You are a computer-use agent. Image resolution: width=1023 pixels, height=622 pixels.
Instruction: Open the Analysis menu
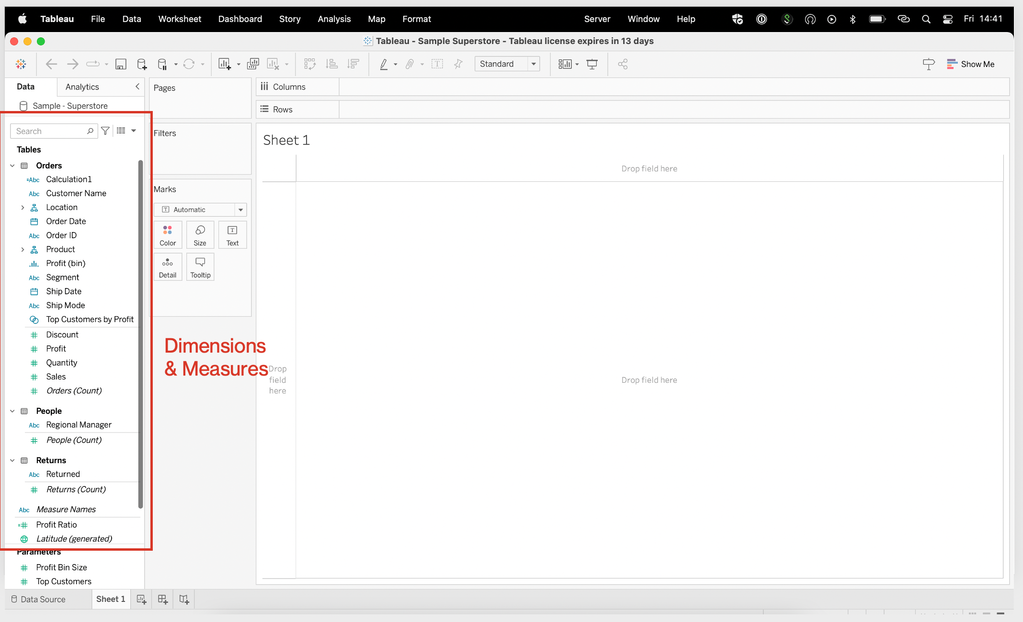(x=333, y=18)
